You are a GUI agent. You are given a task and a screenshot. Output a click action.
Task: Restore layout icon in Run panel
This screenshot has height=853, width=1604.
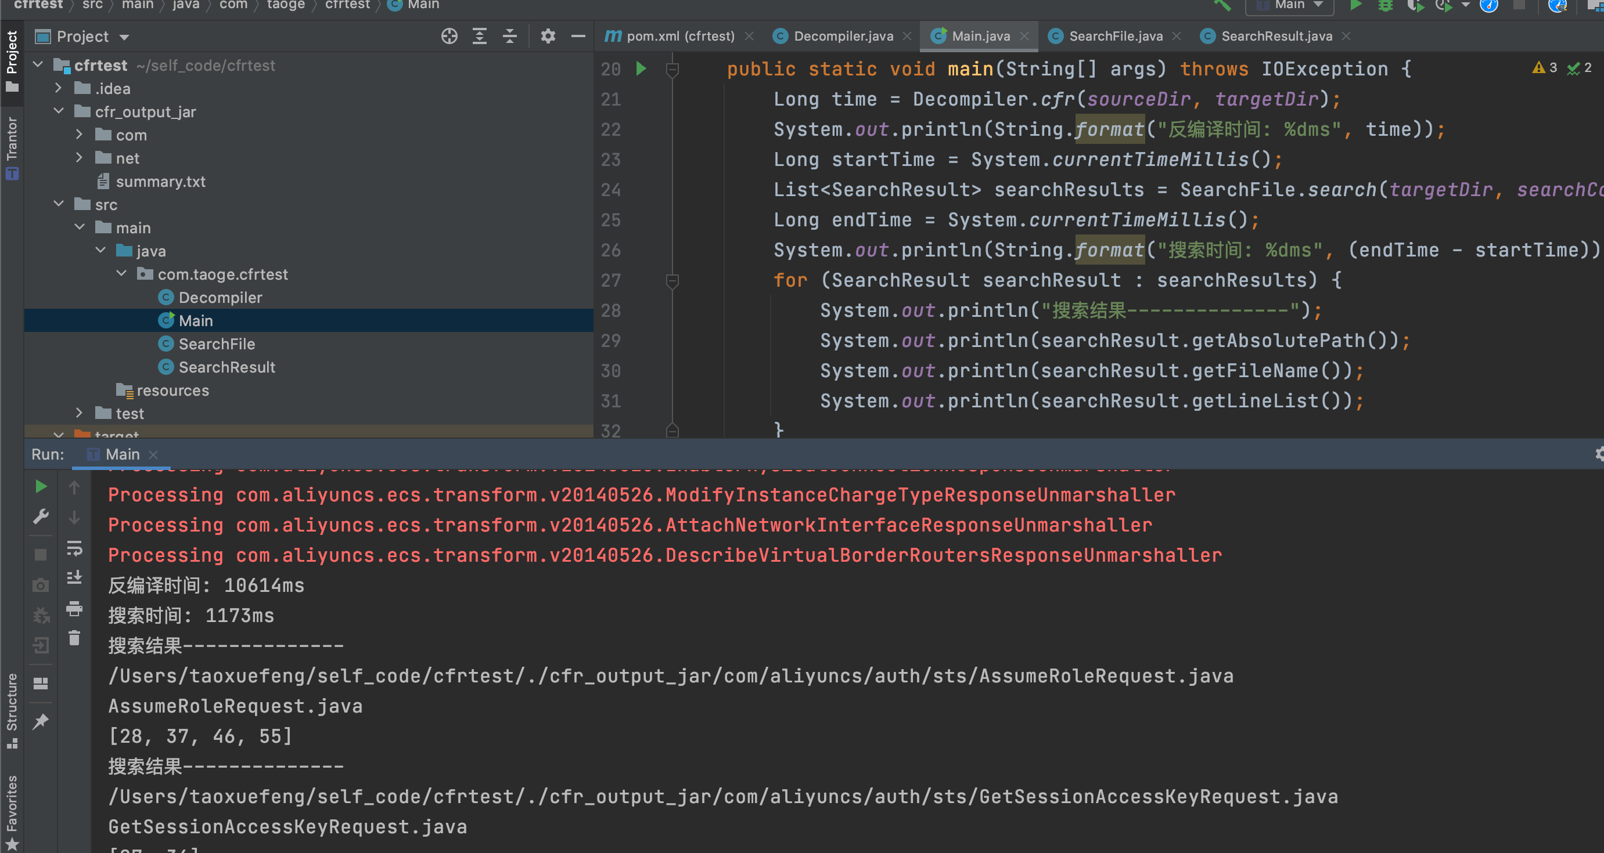tap(41, 683)
